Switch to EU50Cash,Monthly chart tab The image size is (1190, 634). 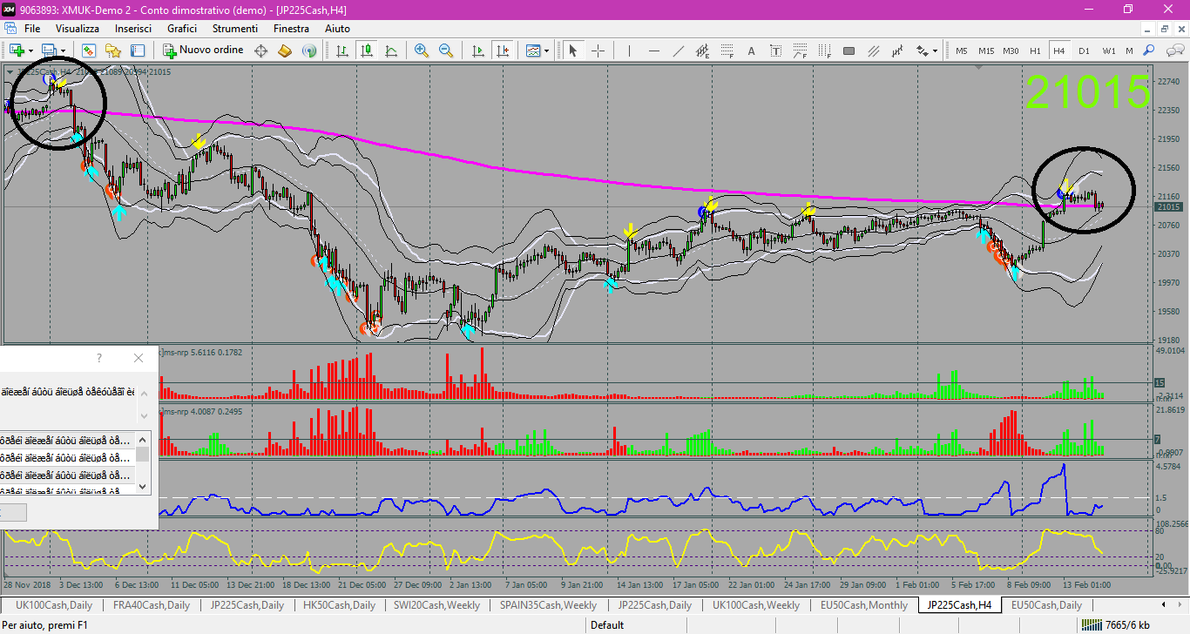point(862,605)
